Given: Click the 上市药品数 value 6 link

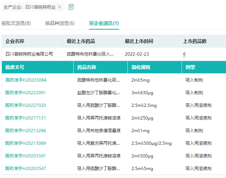Looking at the screenshot, I should point(184,54).
